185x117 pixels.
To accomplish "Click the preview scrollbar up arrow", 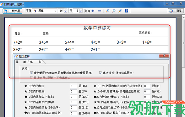I will (183, 18).
